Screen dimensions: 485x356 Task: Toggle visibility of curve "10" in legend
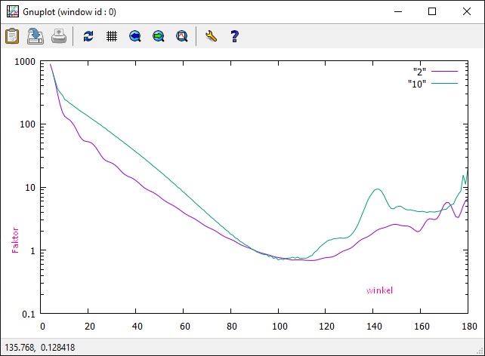417,83
